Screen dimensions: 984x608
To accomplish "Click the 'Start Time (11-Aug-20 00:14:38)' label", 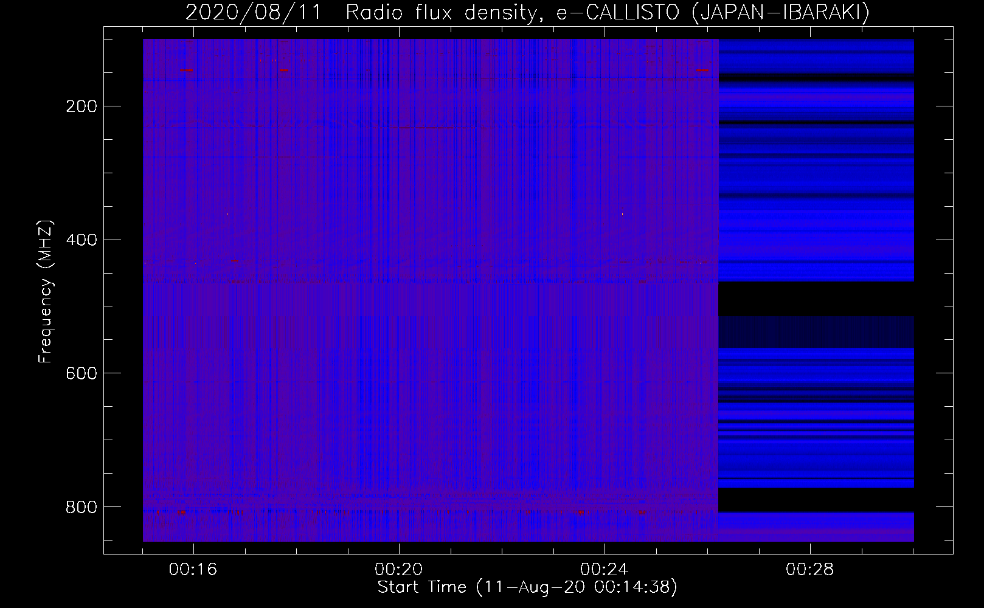I will tap(527, 587).
